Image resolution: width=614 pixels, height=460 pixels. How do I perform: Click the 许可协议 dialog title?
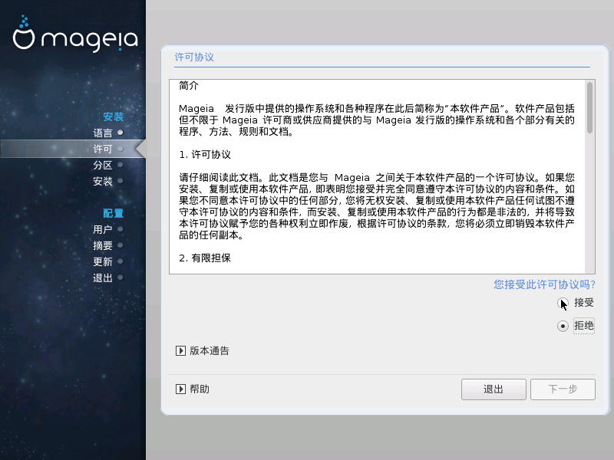point(194,57)
